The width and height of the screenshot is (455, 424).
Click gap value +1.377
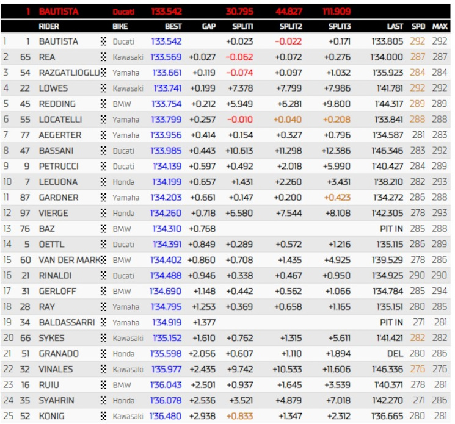point(204,323)
